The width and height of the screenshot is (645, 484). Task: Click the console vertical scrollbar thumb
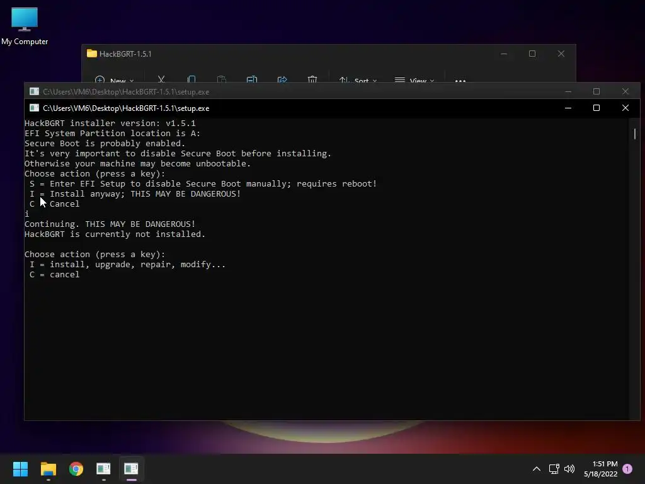pyautogui.click(x=635, y=134)
